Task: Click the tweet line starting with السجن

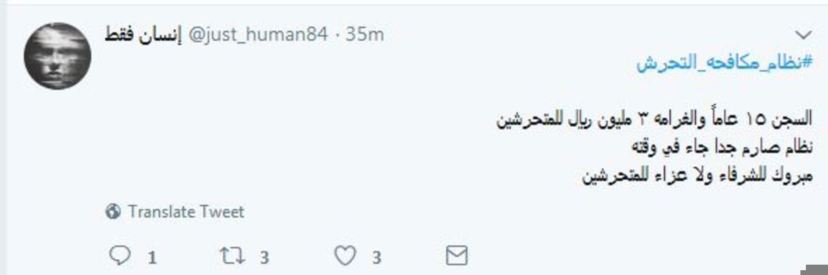Action: (x=654, y=119)
